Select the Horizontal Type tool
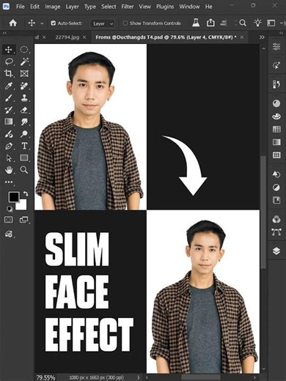Image resolution: width=286 pixels, height=381 pixels. [x=24, y=146]
